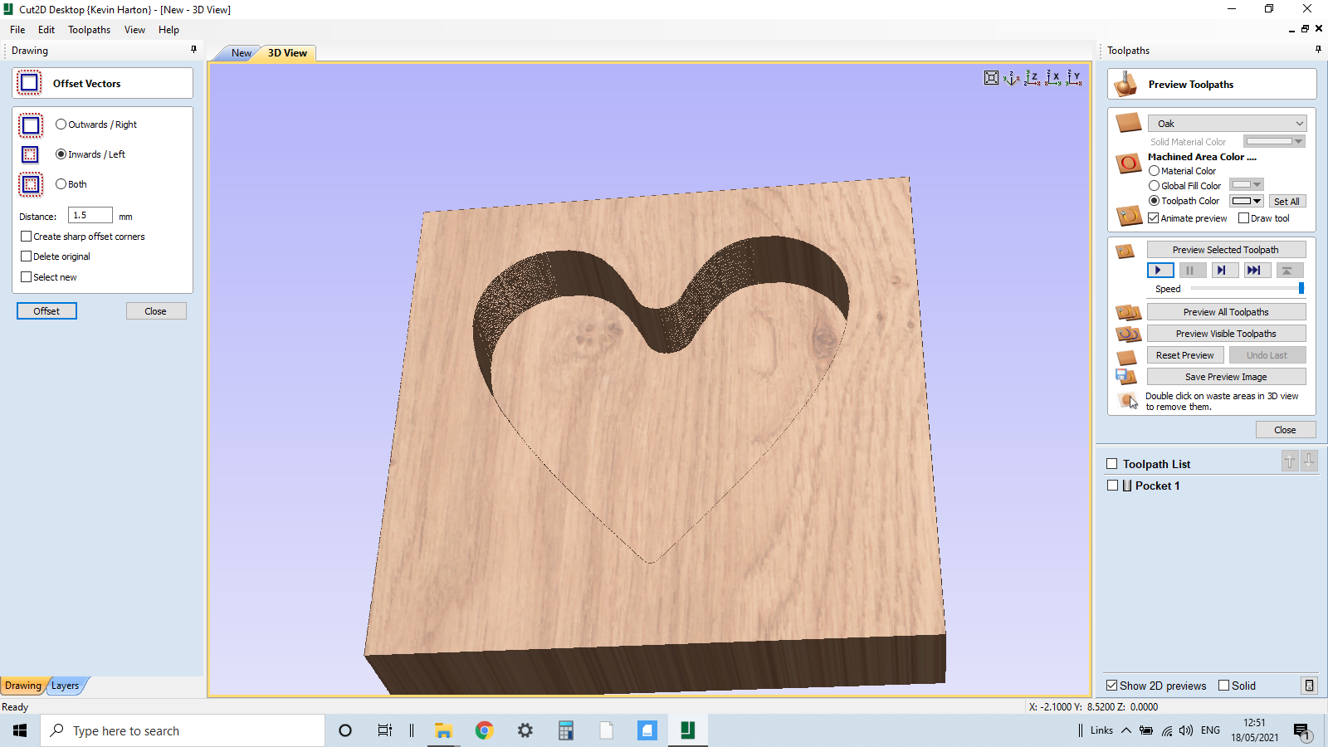Open the View menu
The width and height of the screenshot is (1328, 747).
(134, 30)
